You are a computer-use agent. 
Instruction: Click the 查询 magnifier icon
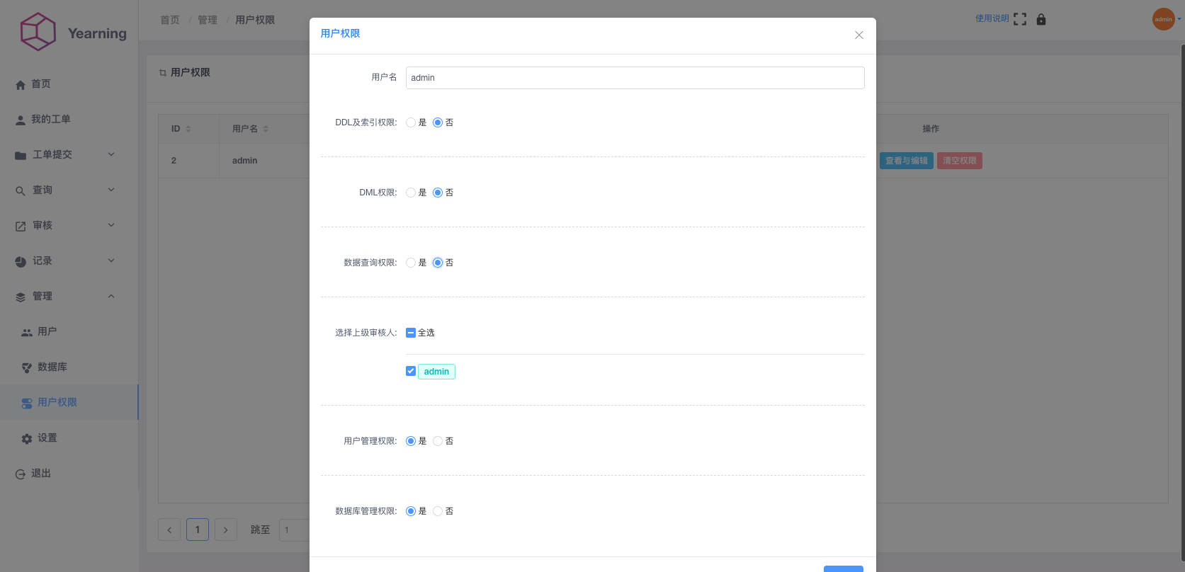(x=21, y=191)
